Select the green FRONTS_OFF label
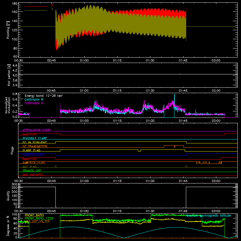This screenshot has height=241, width=241. pyautogui.click(x=32, y=171)
